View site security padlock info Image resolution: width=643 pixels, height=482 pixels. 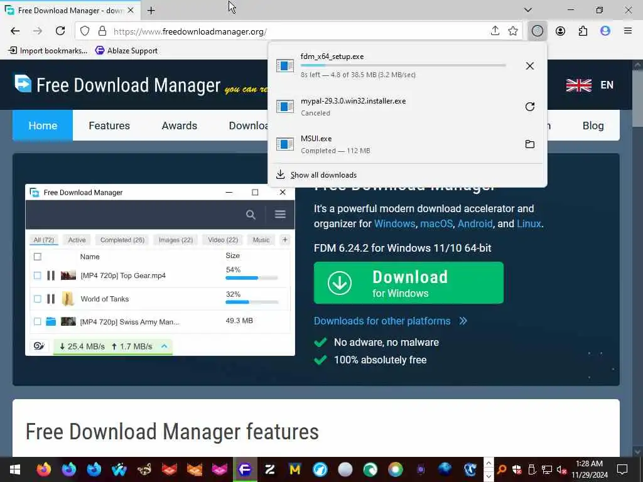pos(102,31)
